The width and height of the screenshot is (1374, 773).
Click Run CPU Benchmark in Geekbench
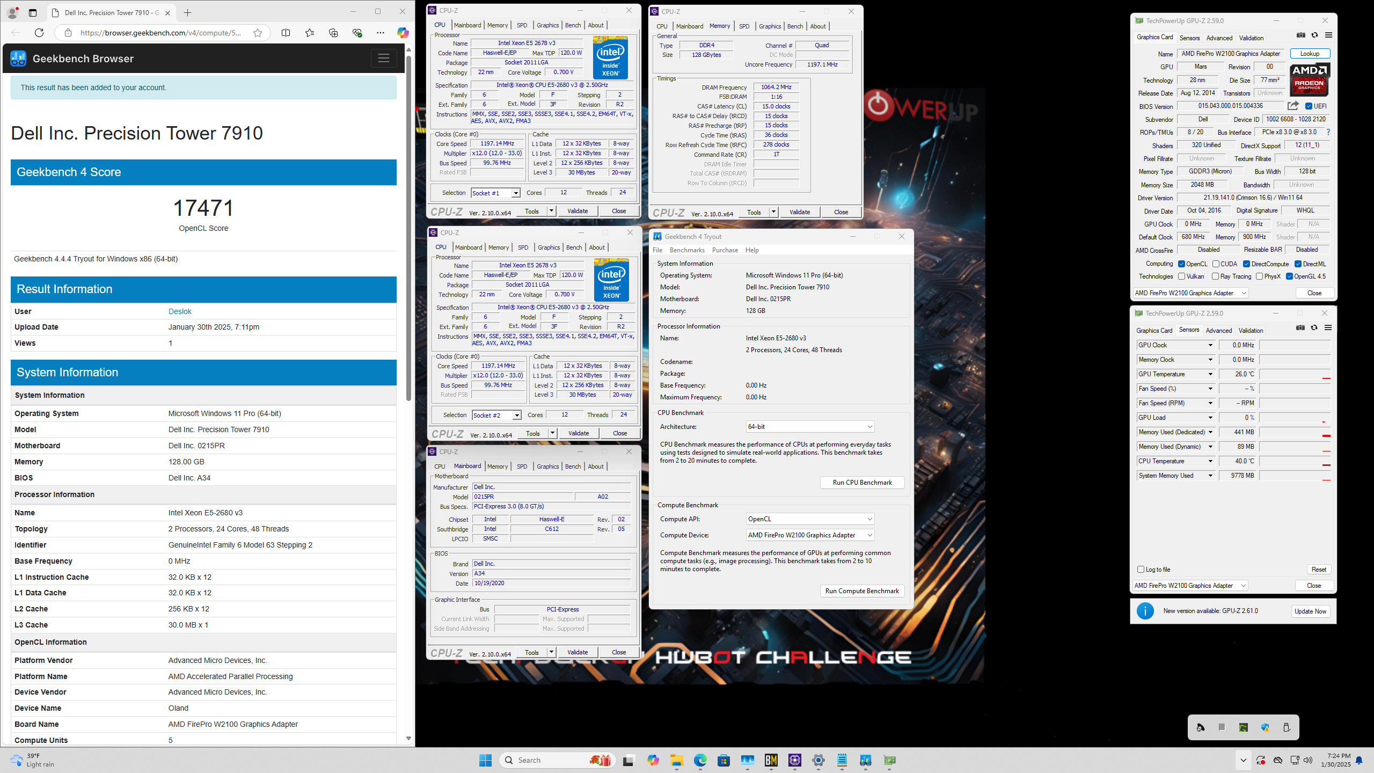coord(862,483)
